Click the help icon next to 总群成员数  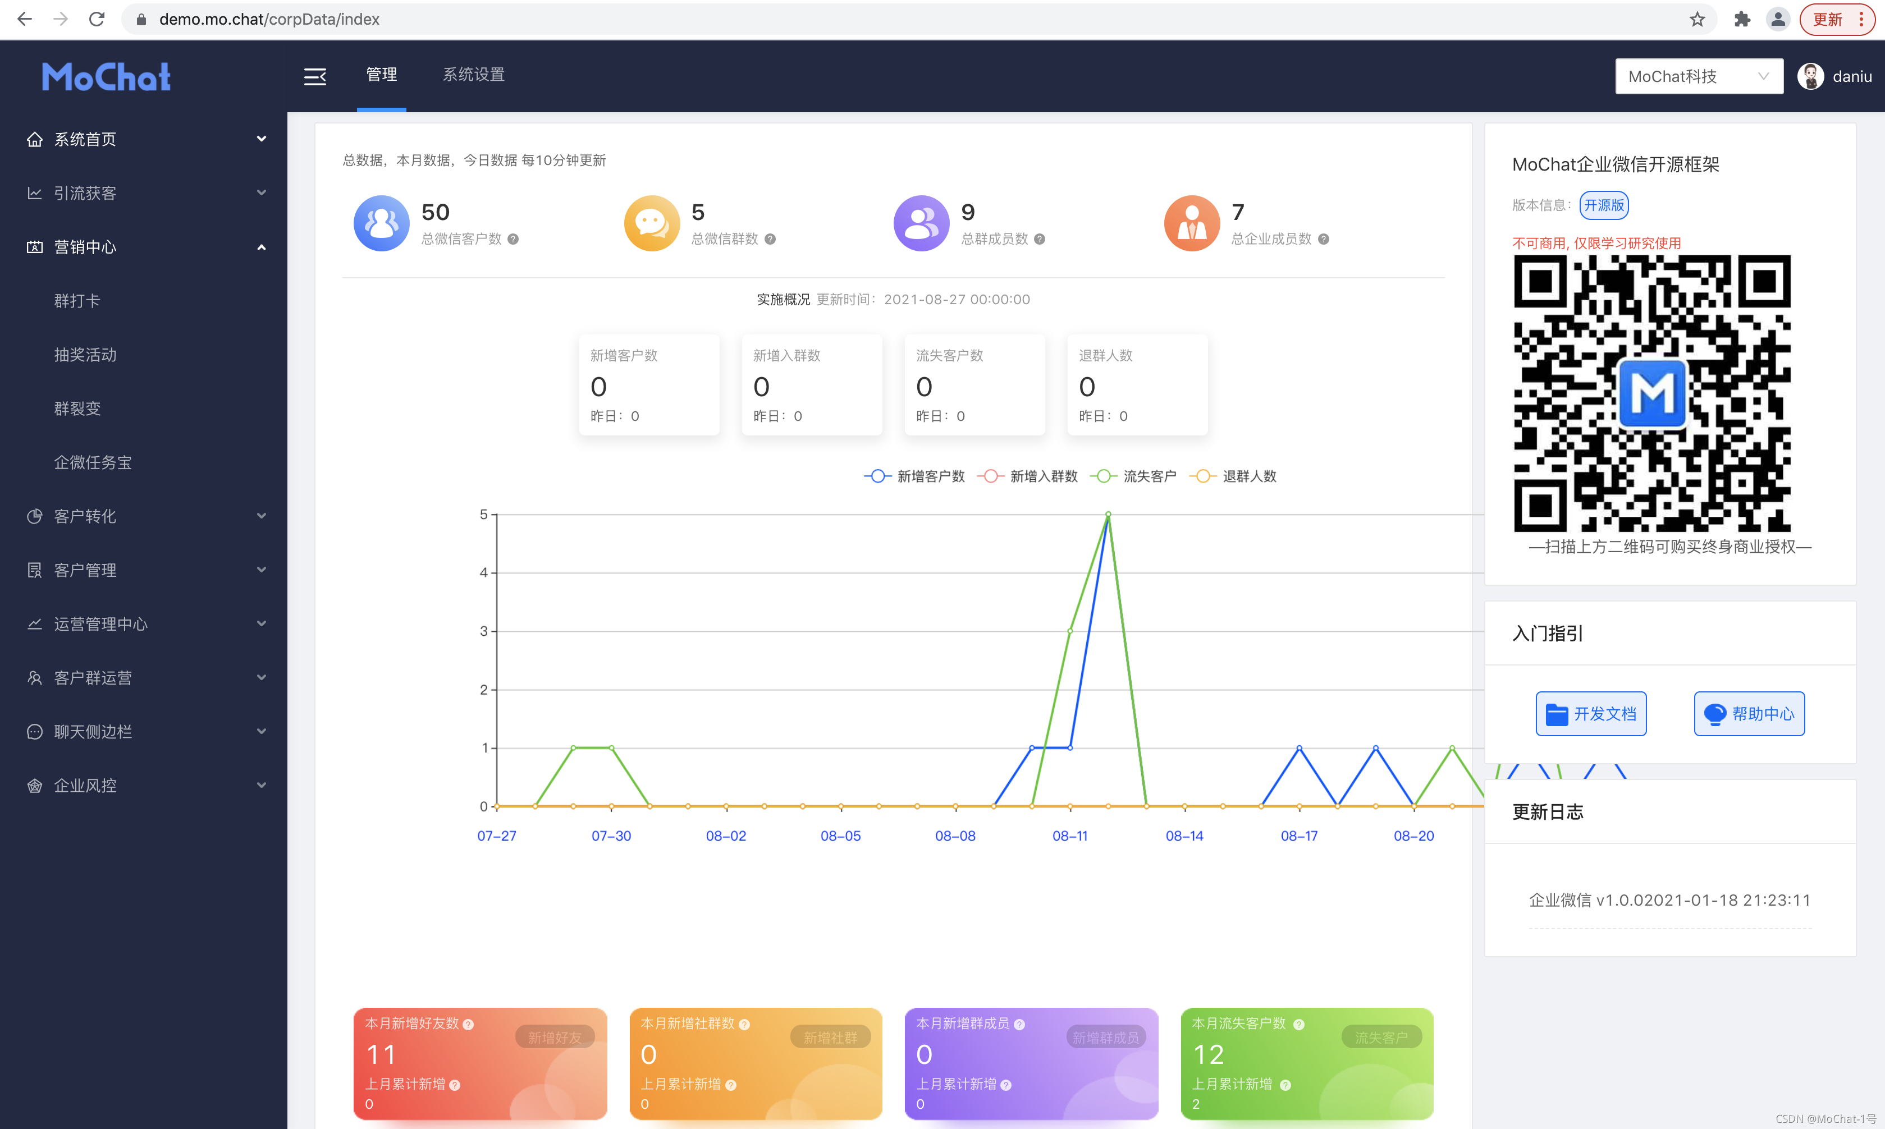1040,239
